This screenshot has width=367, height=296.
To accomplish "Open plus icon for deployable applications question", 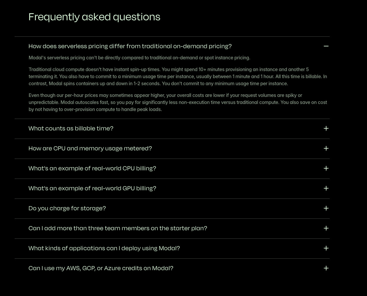I will [x=326, y=248].
